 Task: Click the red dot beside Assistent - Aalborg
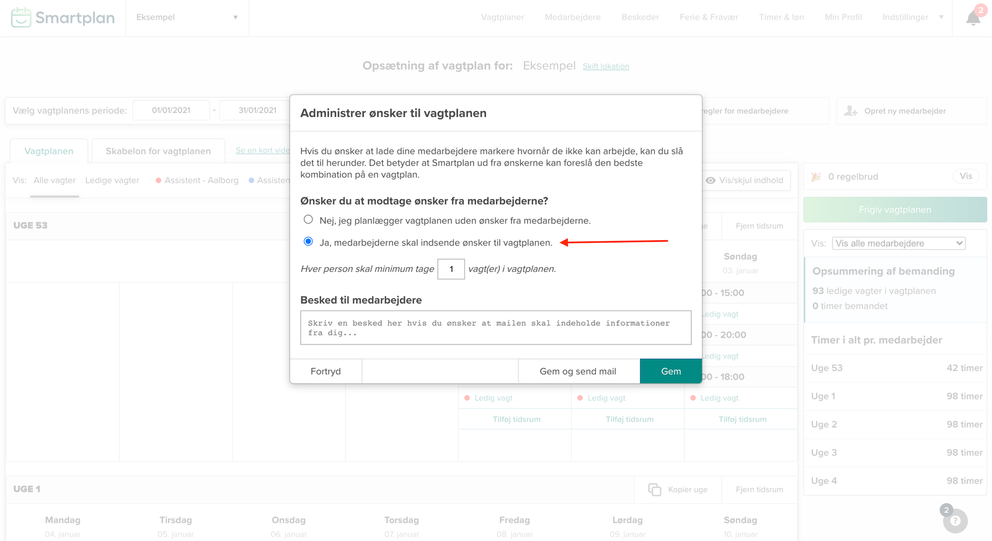[159, 180]
